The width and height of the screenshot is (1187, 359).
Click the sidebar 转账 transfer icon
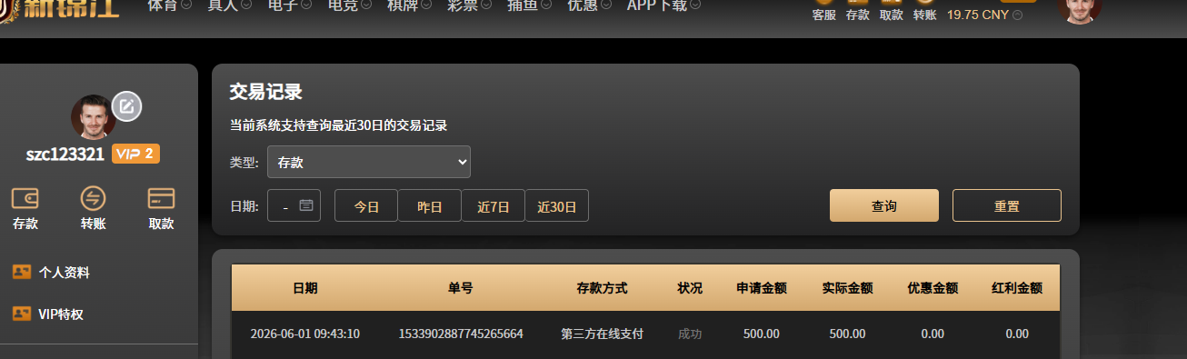94,198
